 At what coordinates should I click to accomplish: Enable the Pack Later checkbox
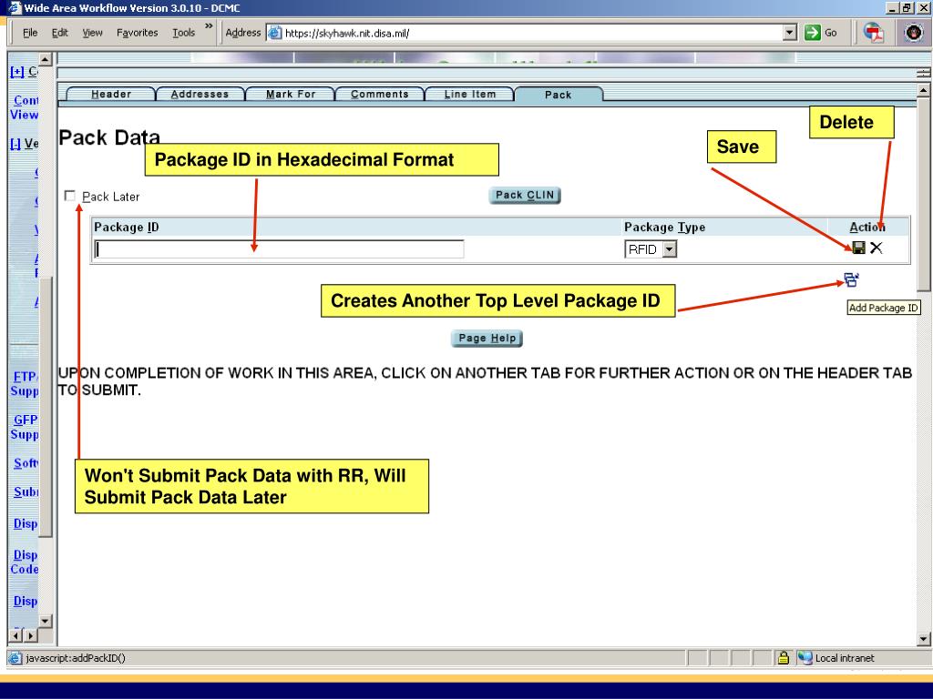[x=69, y=196]
